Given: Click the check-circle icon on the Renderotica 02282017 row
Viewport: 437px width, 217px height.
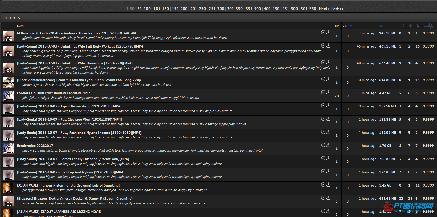Looking at the screenshot, I should coord(323,145).
